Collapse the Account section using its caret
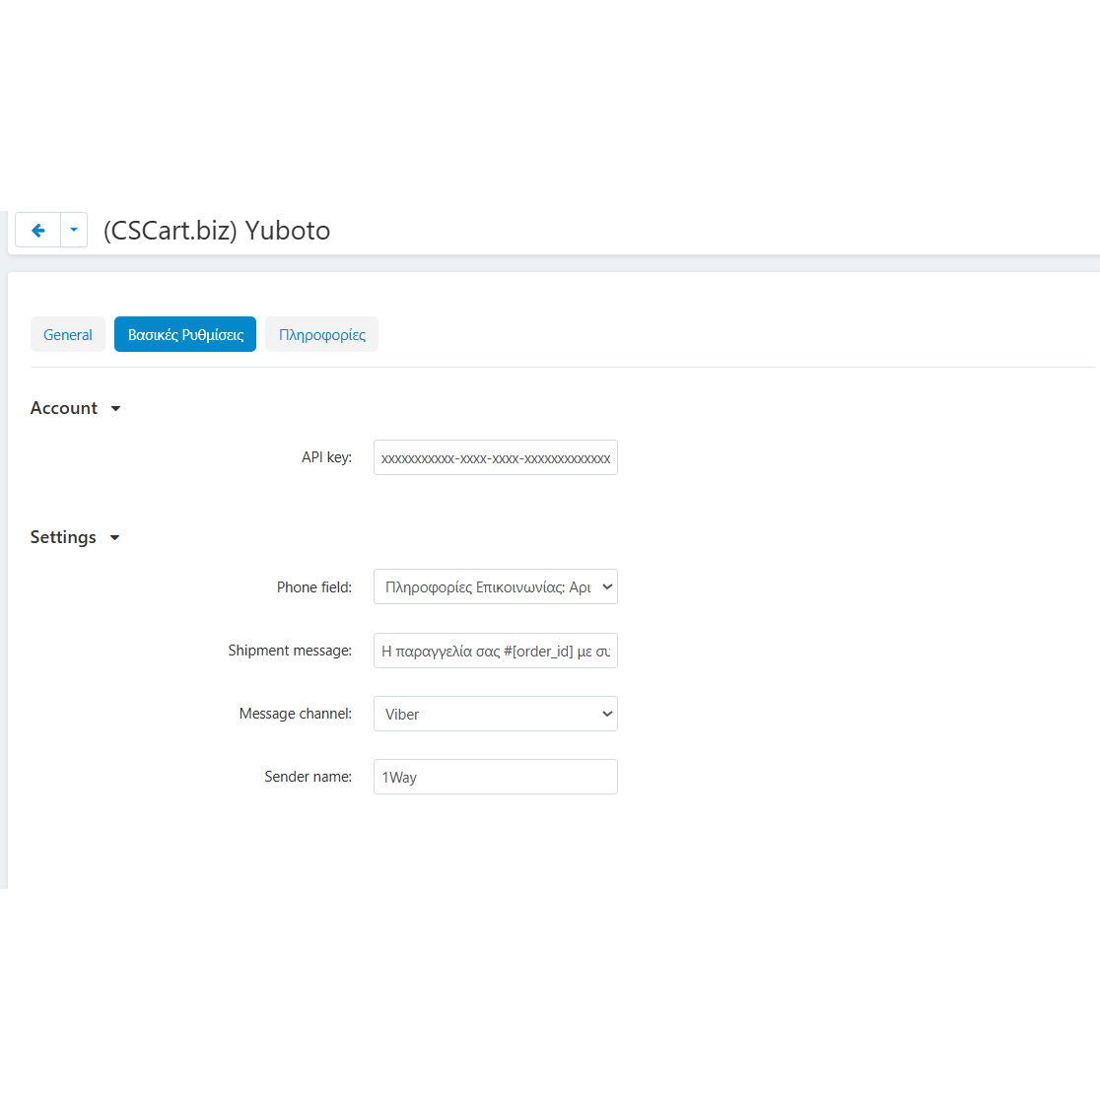The image size is (1100, 1100). click(x=115, y=409)
